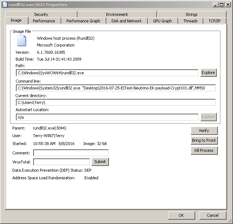This screenshot has width=233, height=224.
Task: Open the Disk and Network tab
Action: (x=127, y=21)
